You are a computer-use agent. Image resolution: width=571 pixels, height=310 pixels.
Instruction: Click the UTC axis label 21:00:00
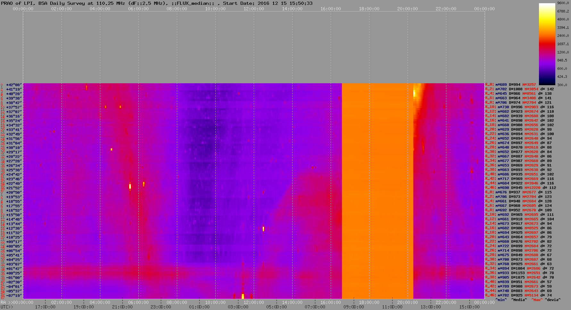click(122, 307)
